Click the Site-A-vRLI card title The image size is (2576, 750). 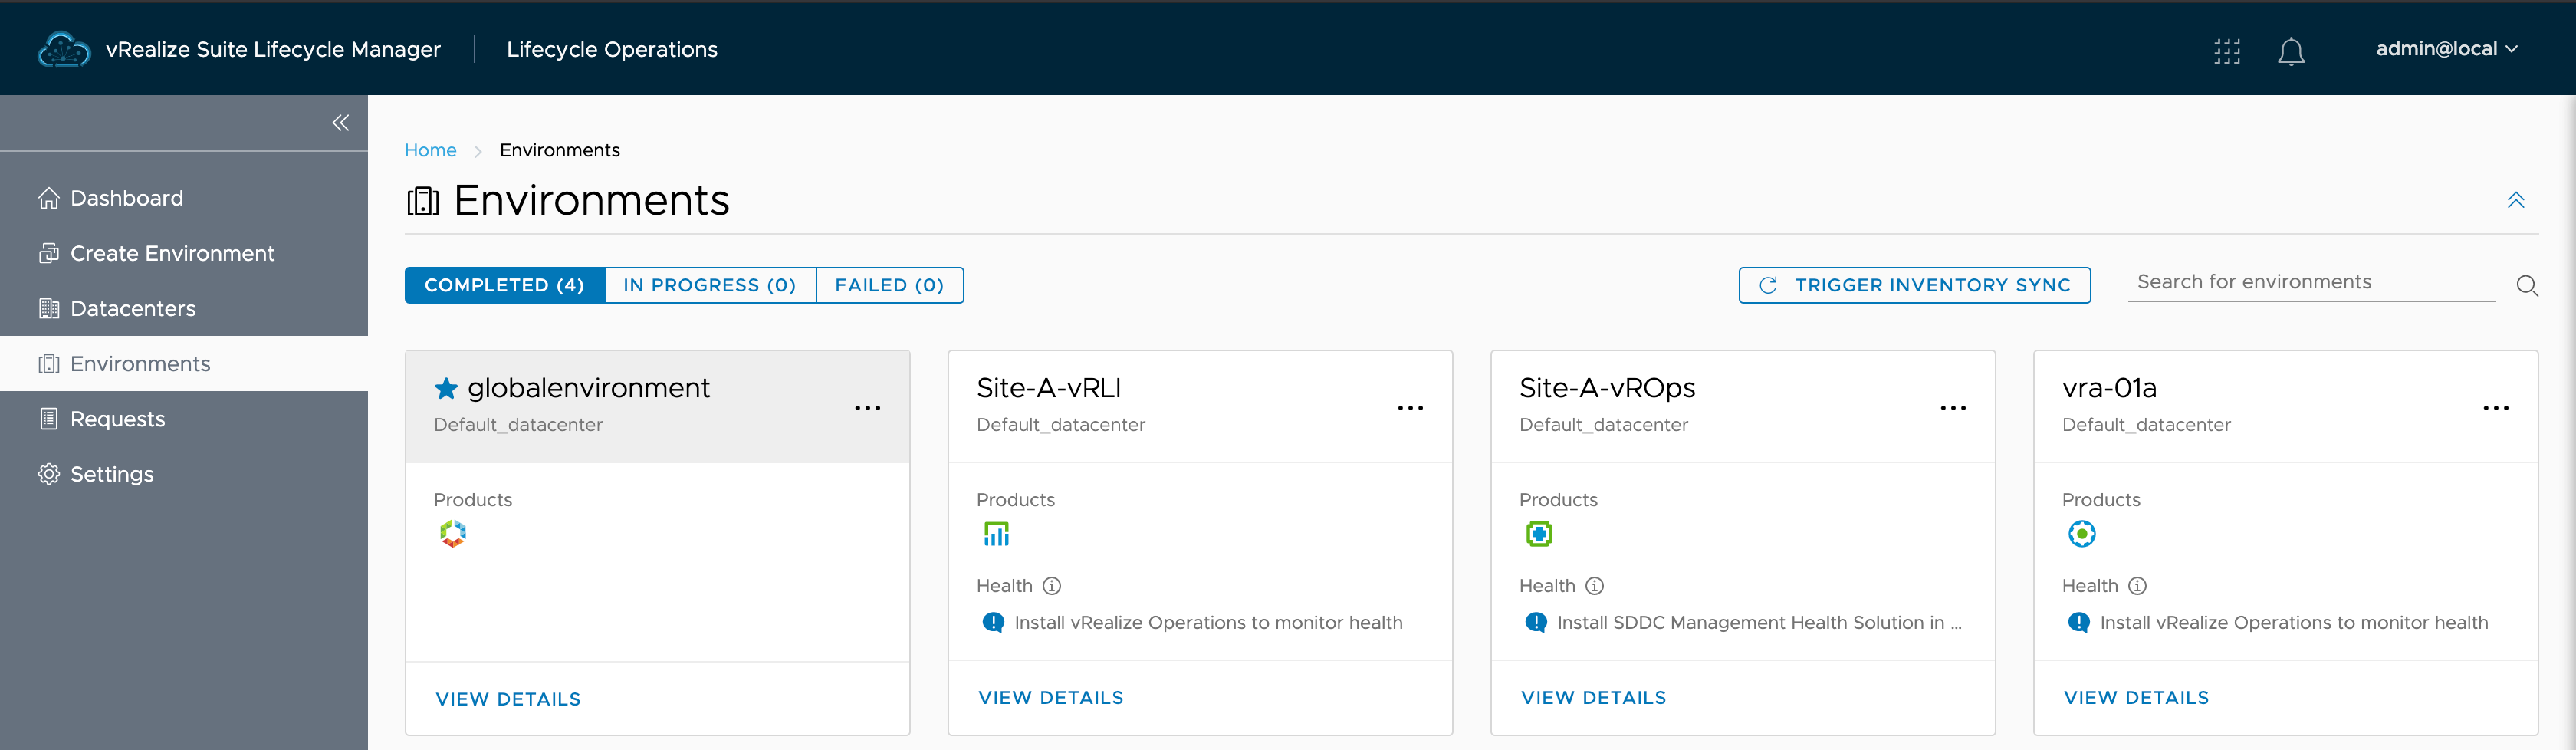tap(1049, 388)
